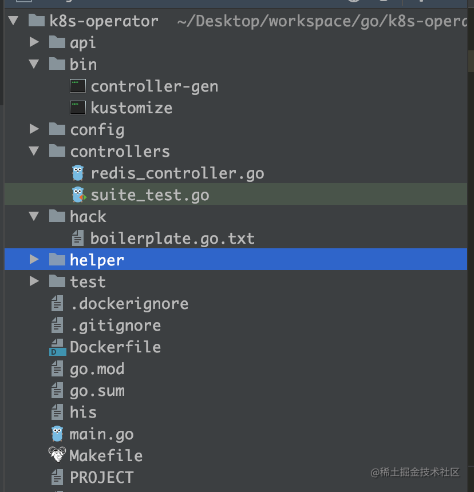The height and width of the screenshot is (492, 474).
Task: Collapse the hack folder arrow
Action: [34, 216]
